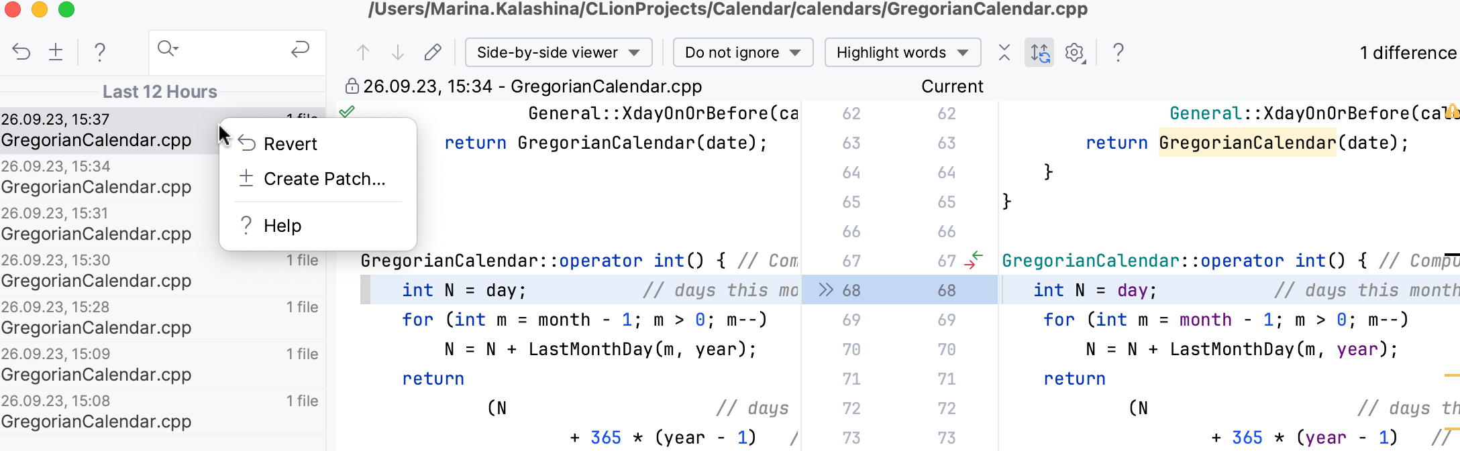The width and height of the screenshot is (1460, 451).
Task: Click the Revert icon in the history toolbar
Action: pos(21,52)
